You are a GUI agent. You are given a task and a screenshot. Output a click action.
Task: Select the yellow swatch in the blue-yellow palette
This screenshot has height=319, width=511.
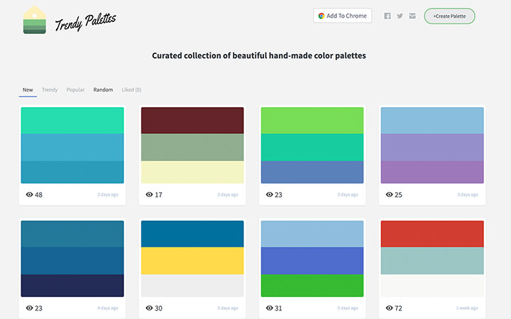coord(192,260)
